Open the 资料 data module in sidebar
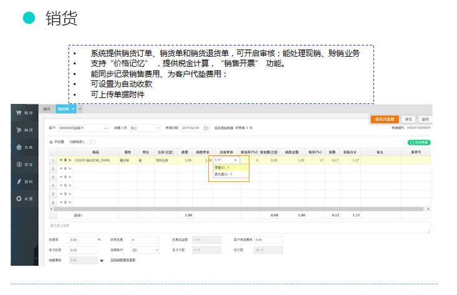Screen dimensions: 457x295 tap(25, 181)
